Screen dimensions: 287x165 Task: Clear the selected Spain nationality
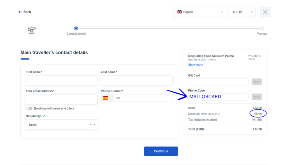coord(91,125)
